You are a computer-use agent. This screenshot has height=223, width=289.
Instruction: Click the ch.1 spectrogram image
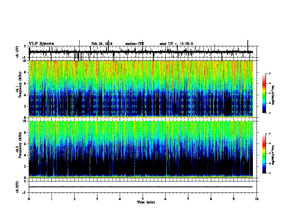click(141, 89)
